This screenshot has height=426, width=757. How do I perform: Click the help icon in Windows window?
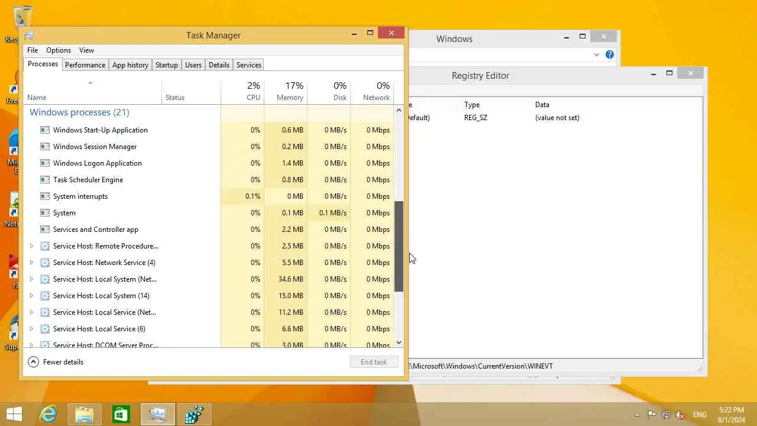click(610, 54)
